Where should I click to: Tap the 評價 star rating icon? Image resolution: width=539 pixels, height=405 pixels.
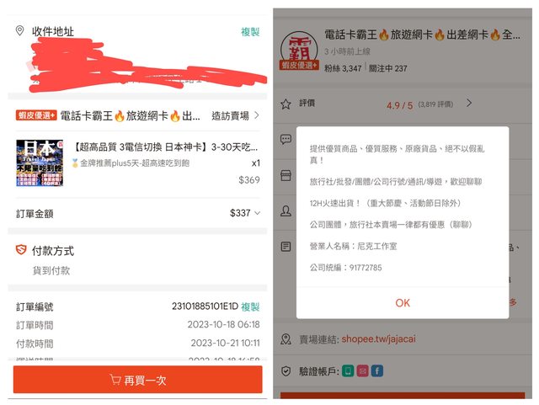point(286,104)
